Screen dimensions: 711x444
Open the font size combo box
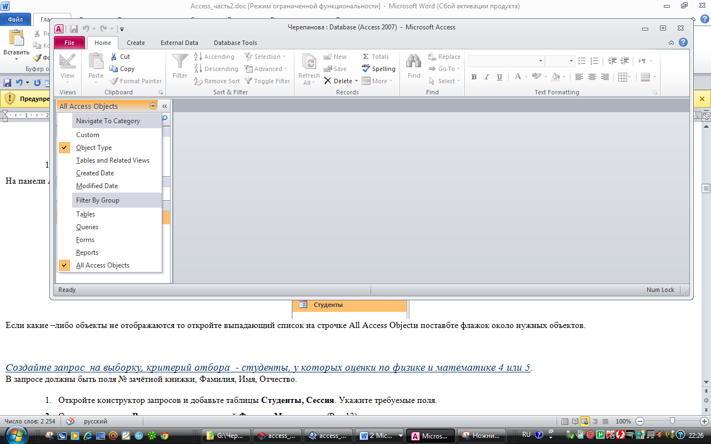560,61
